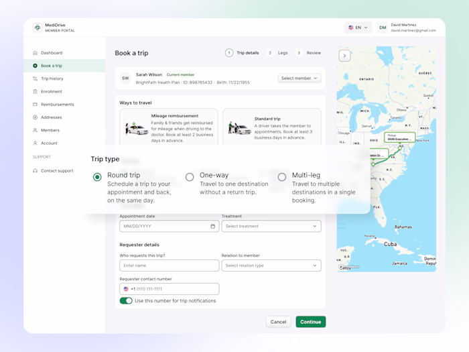Click the Account person icon
This screenshot has width=469, height=352.
(x=35, y=143)
